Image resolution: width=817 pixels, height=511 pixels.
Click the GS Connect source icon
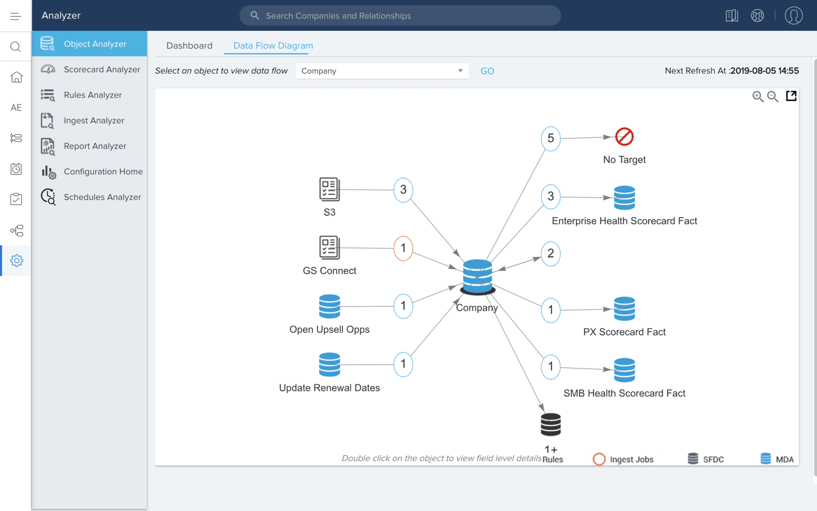click(x=329, y=247)
